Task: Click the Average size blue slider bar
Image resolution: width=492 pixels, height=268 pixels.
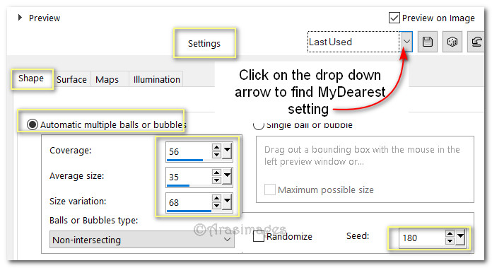Action: 178,185
